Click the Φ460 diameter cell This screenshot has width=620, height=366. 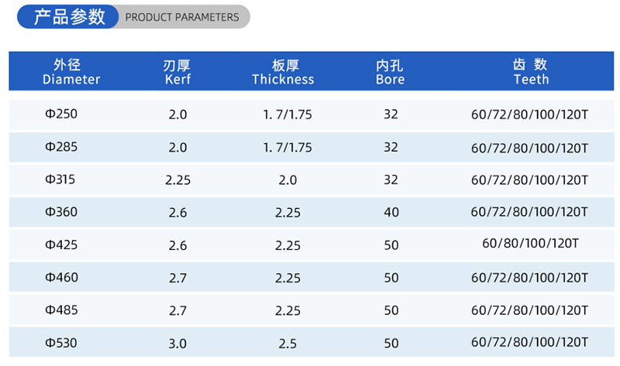[62, 277]
